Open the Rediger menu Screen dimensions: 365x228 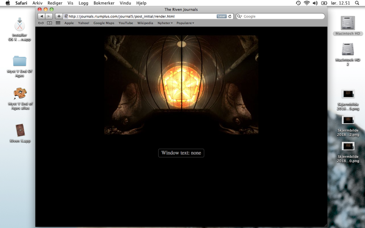point(55,3)
